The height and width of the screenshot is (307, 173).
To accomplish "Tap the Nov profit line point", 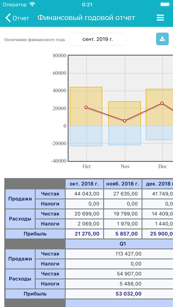I will pyautogui.click(x=124, y=121).
